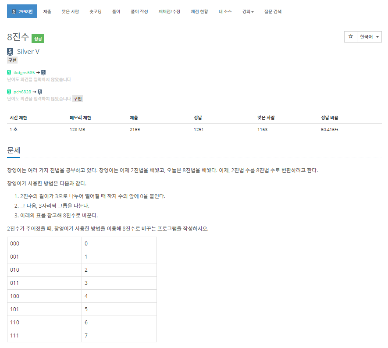View 채점 현황 tab
The image size is (388, 348).
point(199,11)
